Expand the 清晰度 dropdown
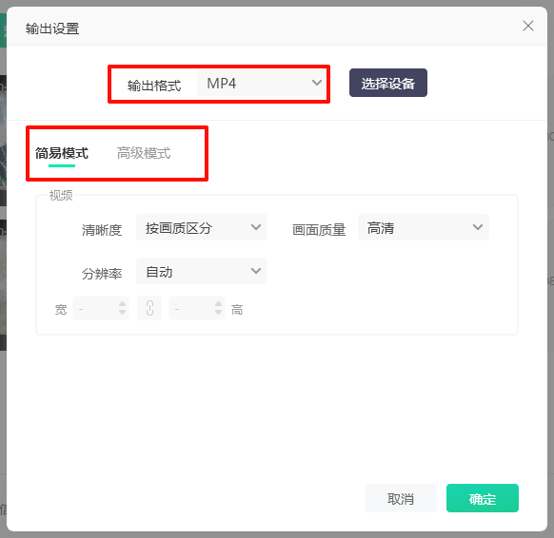This screenshot has height=538, width=554. 202,227
